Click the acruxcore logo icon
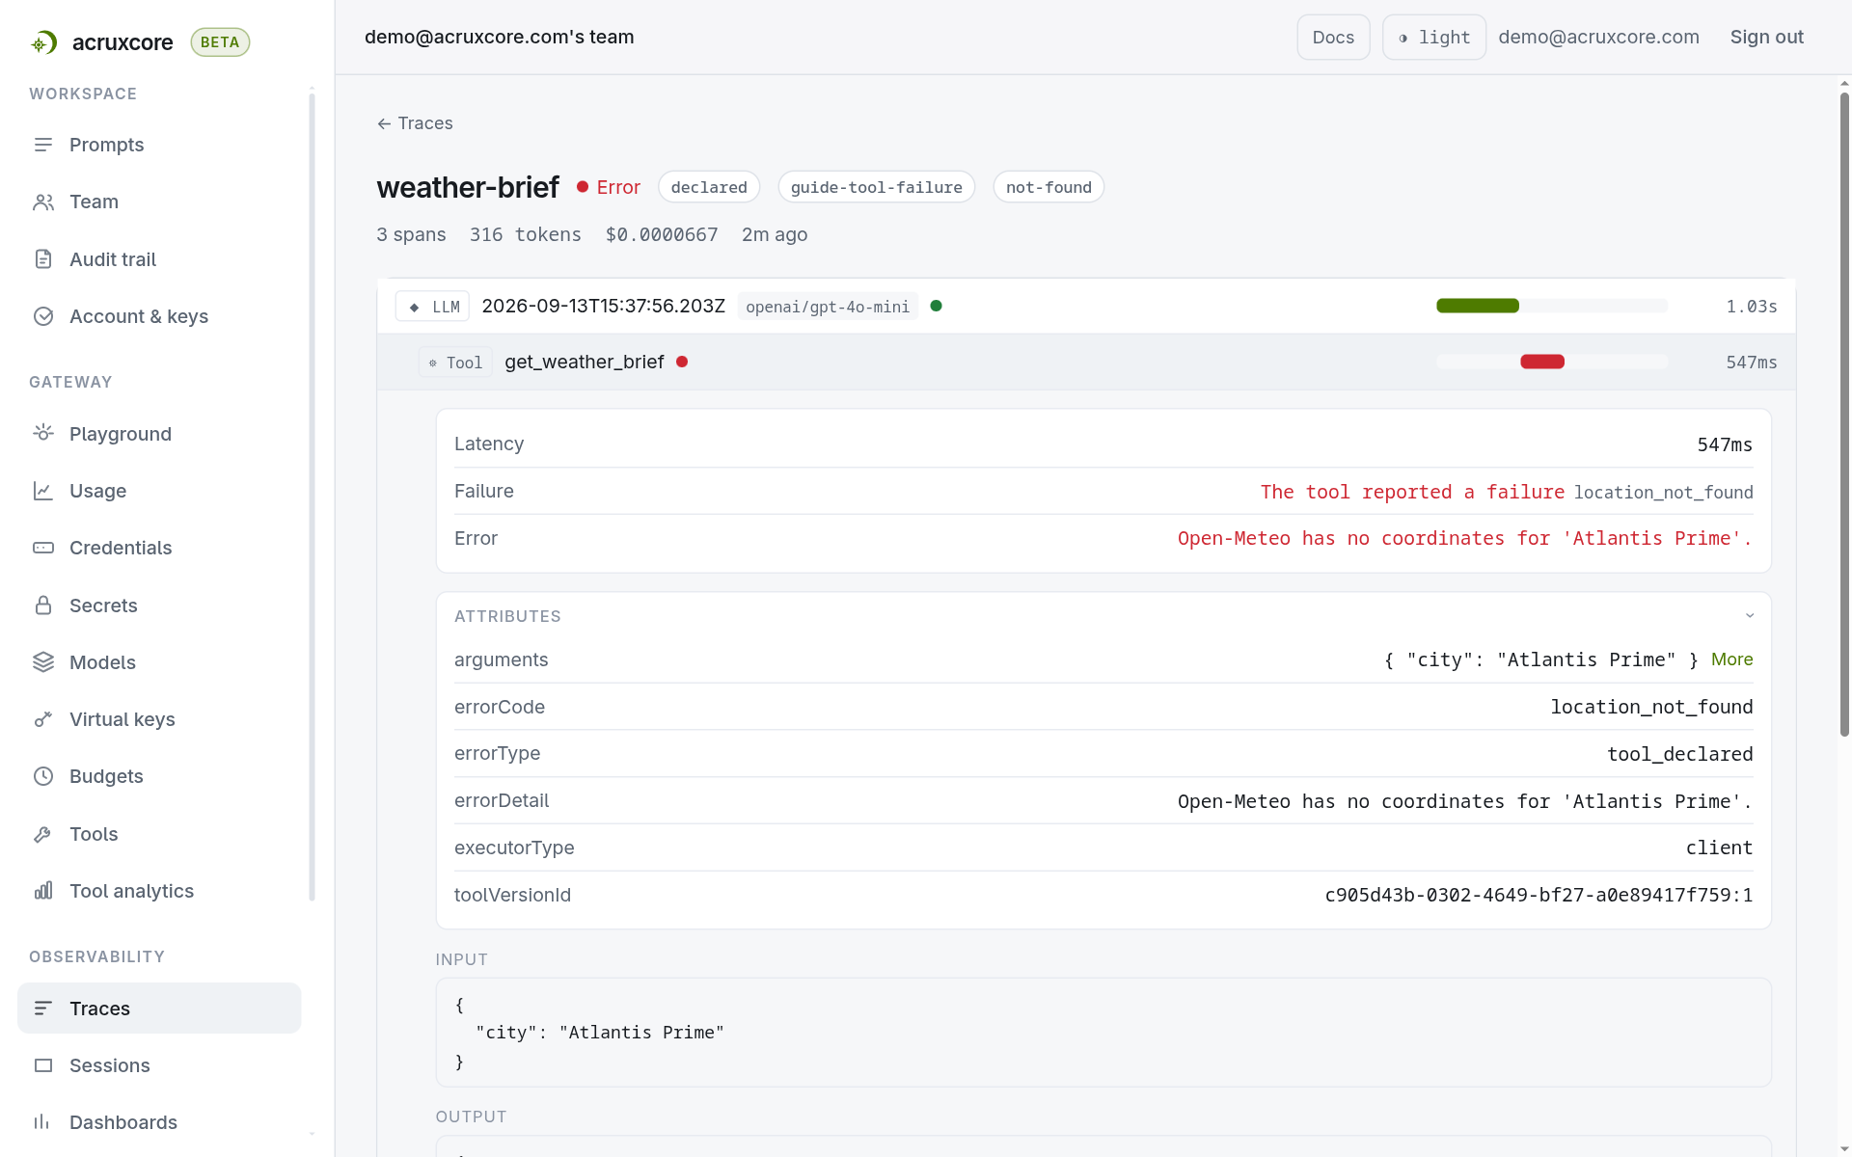 click(44, 42)
